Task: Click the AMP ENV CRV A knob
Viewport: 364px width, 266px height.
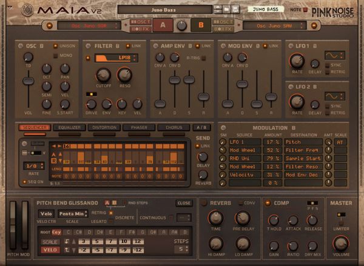Action: (160, 58)
